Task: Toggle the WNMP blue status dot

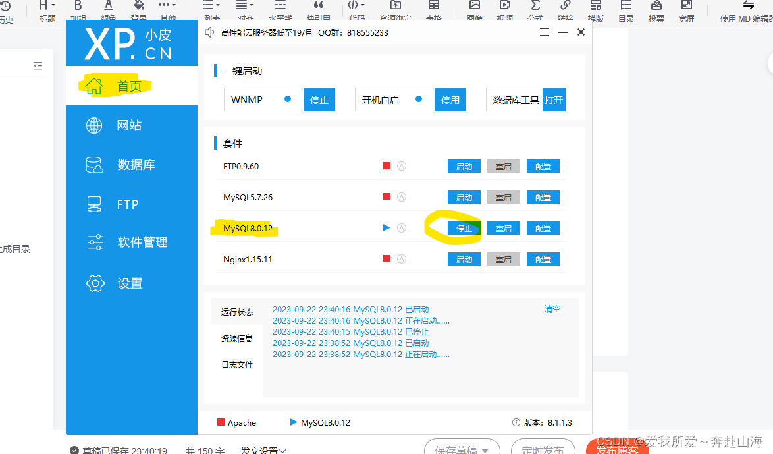Action: coord(288,99)
